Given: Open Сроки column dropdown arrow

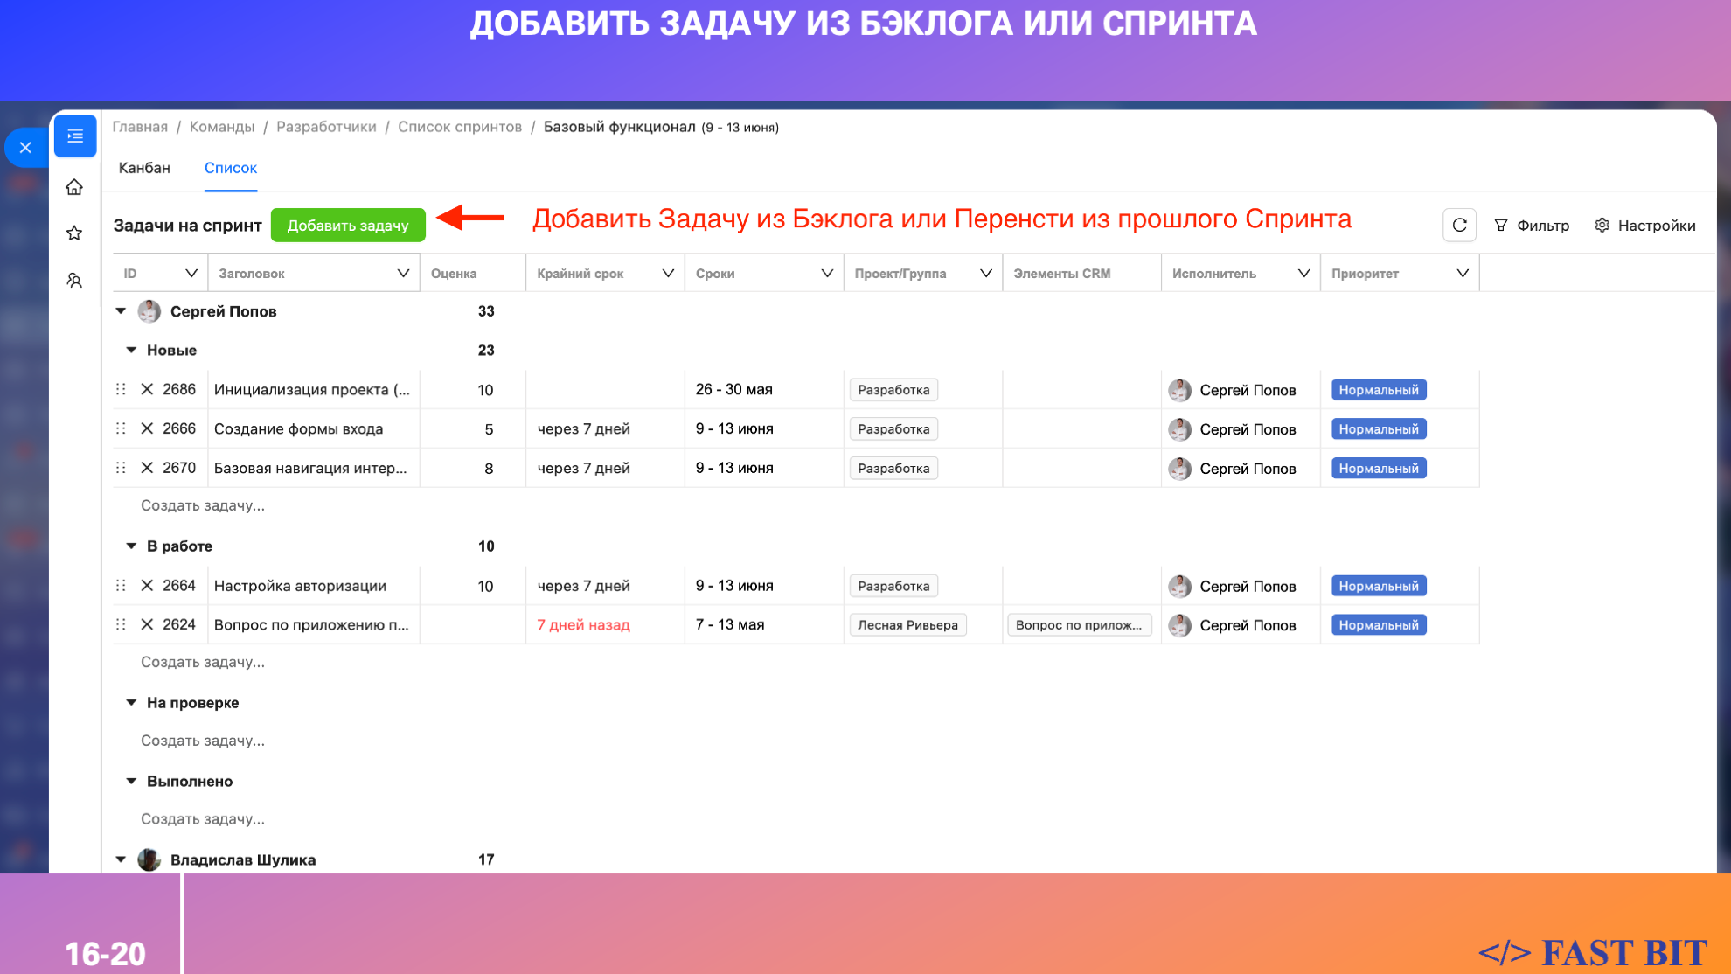Looking at the screenshot, I should pyautogui.click(x=827, y=274).
